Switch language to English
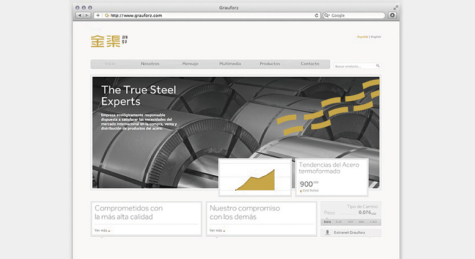Viewport: 475px width, 259px height. coord(376,37)
